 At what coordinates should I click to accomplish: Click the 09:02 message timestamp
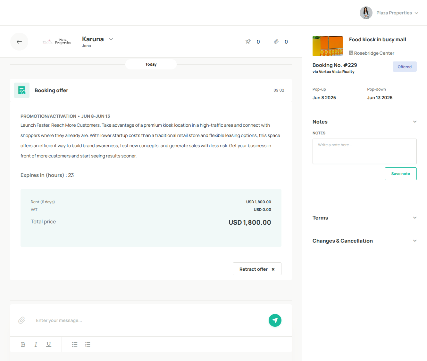[279, 90]
